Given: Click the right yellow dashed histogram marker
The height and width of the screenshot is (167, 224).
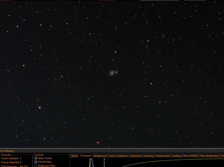Looking at the screenshot, I should pyautogui.click(x=104, y=163).
